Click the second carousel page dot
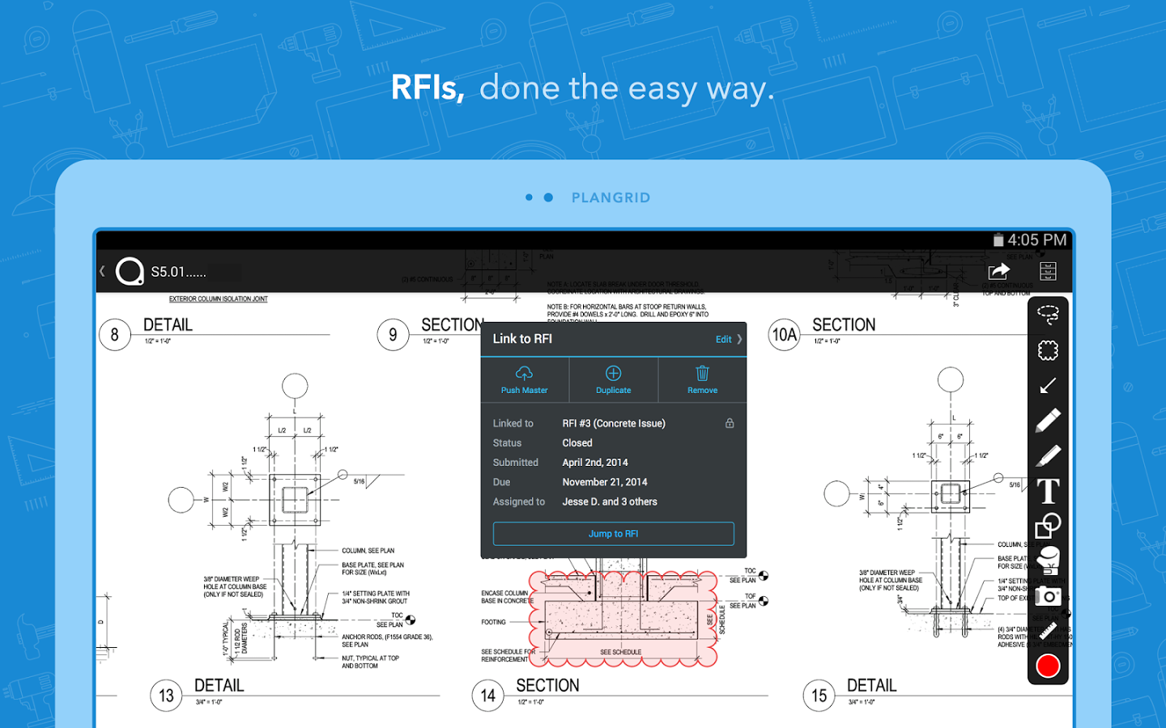 548,197
